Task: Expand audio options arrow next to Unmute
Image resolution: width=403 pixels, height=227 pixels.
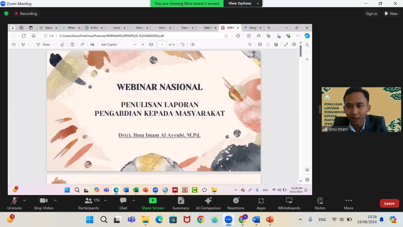Action: tap(24, 201)
